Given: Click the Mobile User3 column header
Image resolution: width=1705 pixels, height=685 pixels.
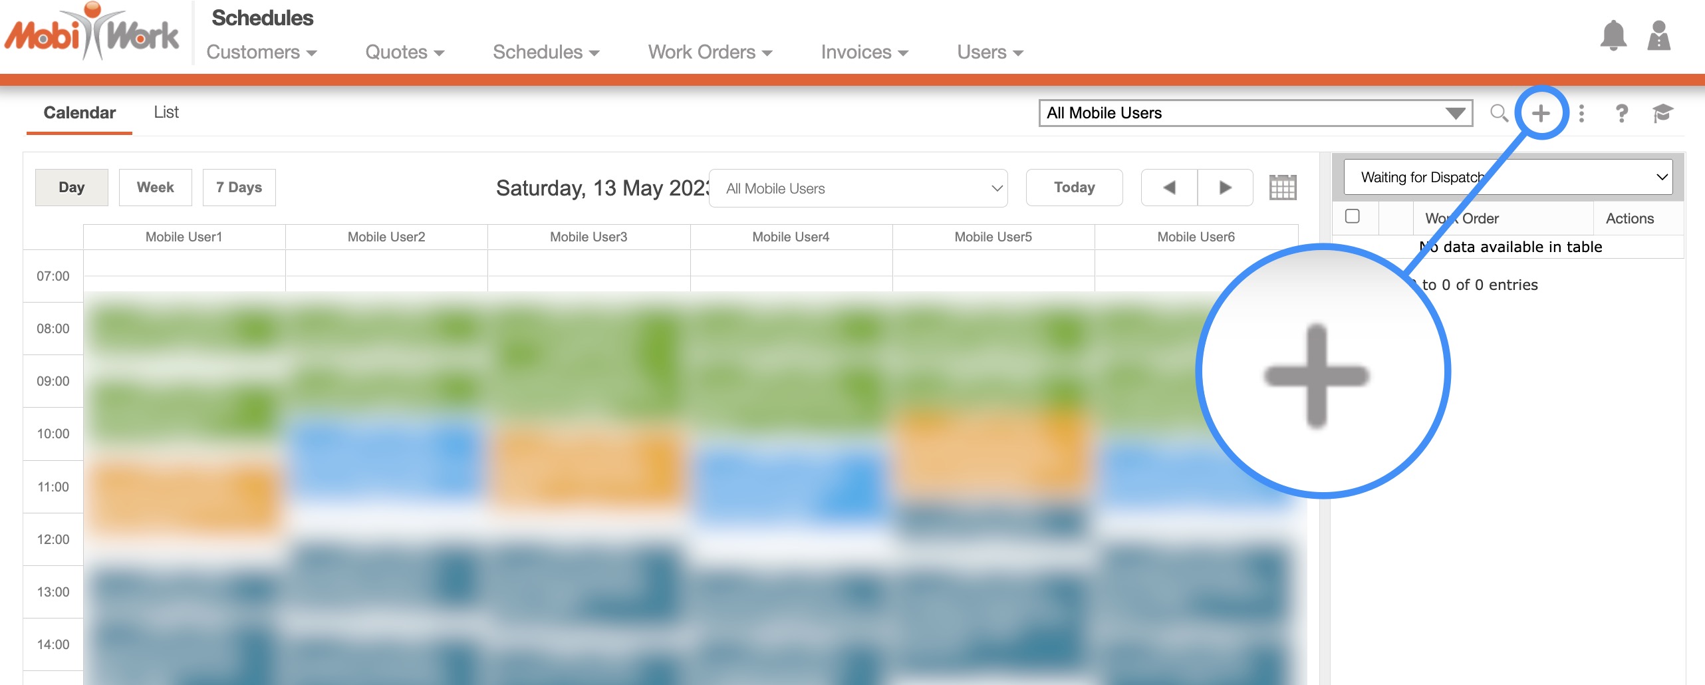Looking at the screenshot, I should click(x=589, y=237).
